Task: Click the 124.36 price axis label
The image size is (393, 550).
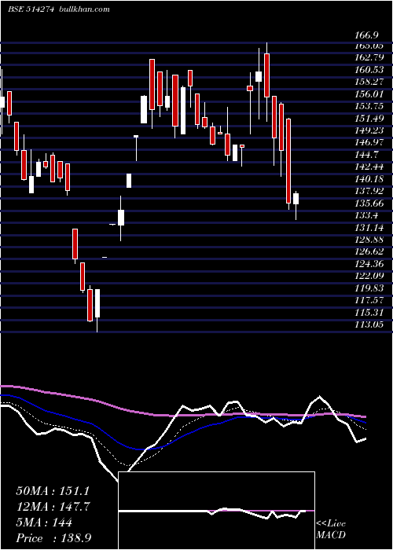Action: (369, 264)
